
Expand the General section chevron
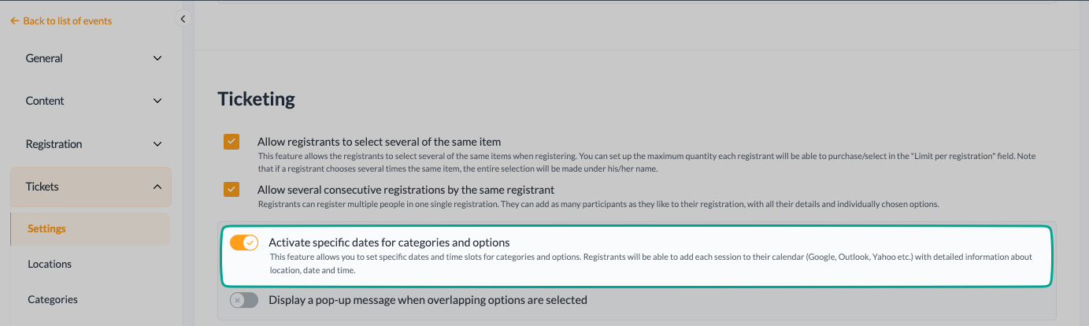click(x=157, y=58)
